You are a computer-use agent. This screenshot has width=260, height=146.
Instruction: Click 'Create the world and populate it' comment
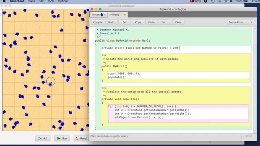[143, 59]
